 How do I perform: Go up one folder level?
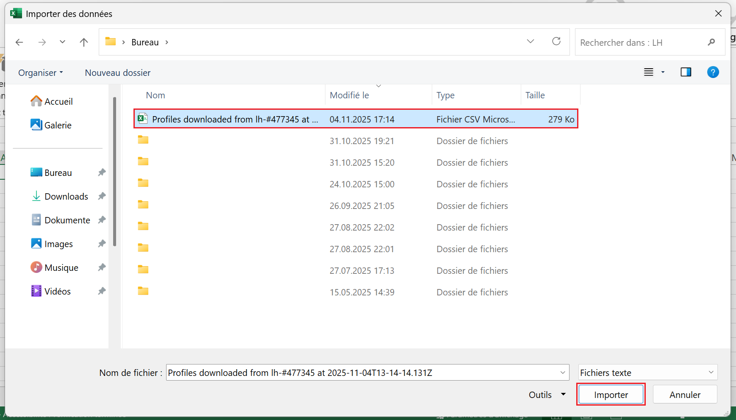84,42
